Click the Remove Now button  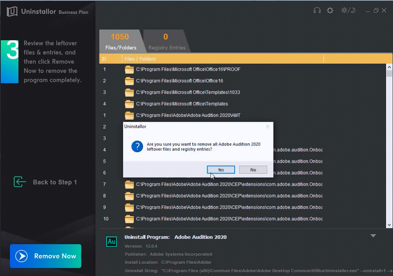tap(46, 256)
